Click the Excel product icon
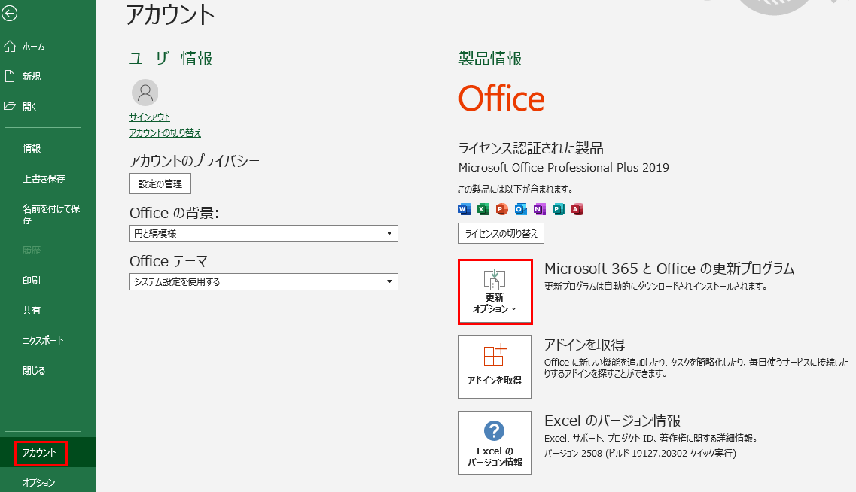The image size is (856, 492). (x=483, y=209)
